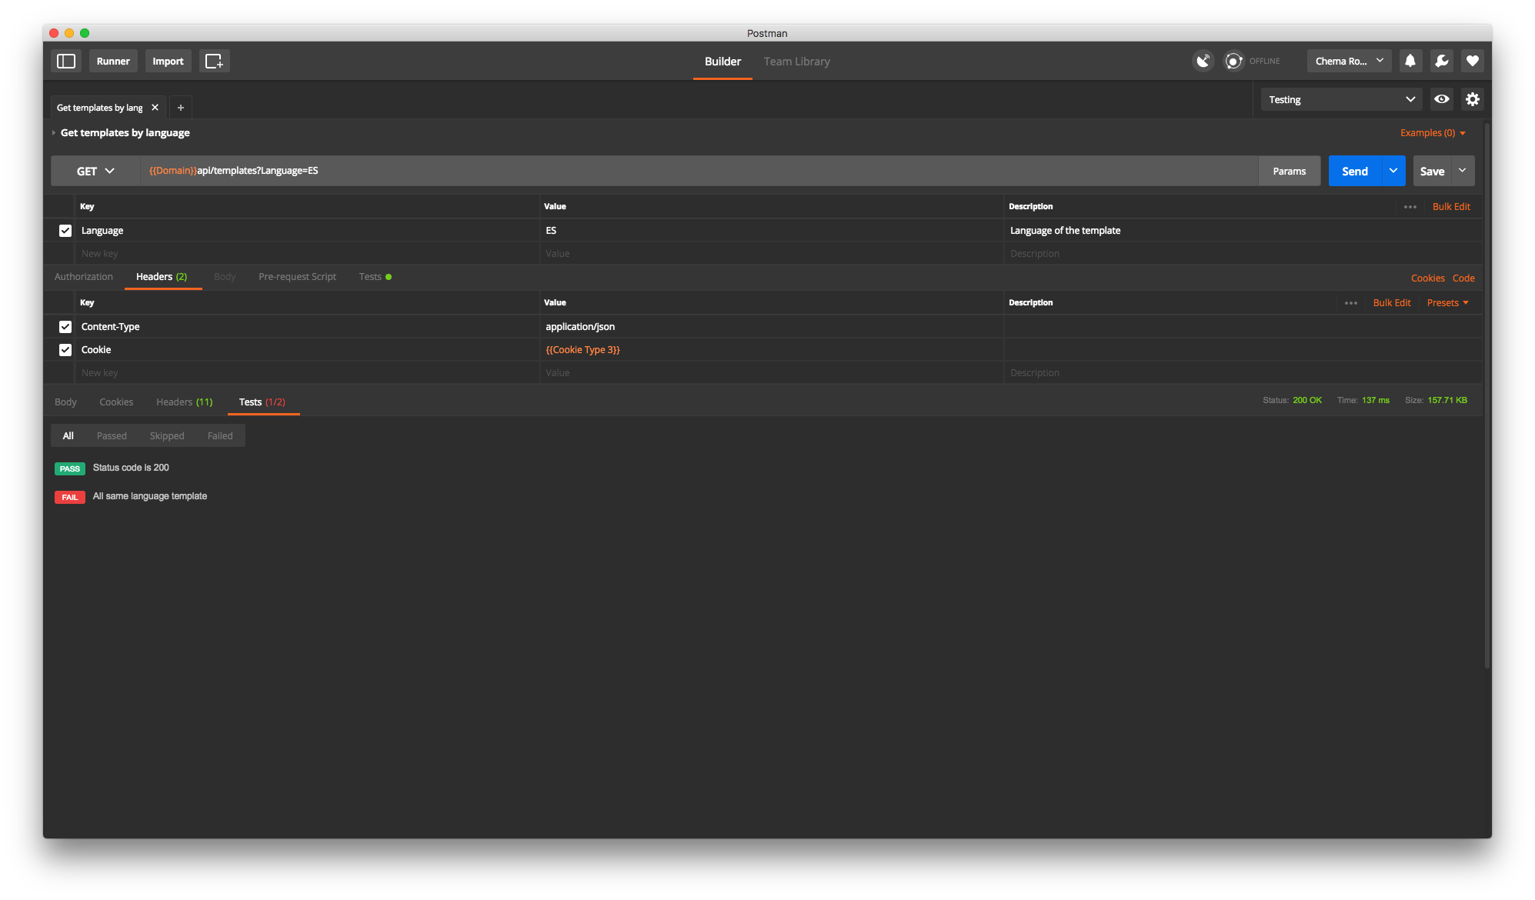Uncheck the Cookie header checkbox
This screenshot has width=1535, height=900.
tap(65, 350)
